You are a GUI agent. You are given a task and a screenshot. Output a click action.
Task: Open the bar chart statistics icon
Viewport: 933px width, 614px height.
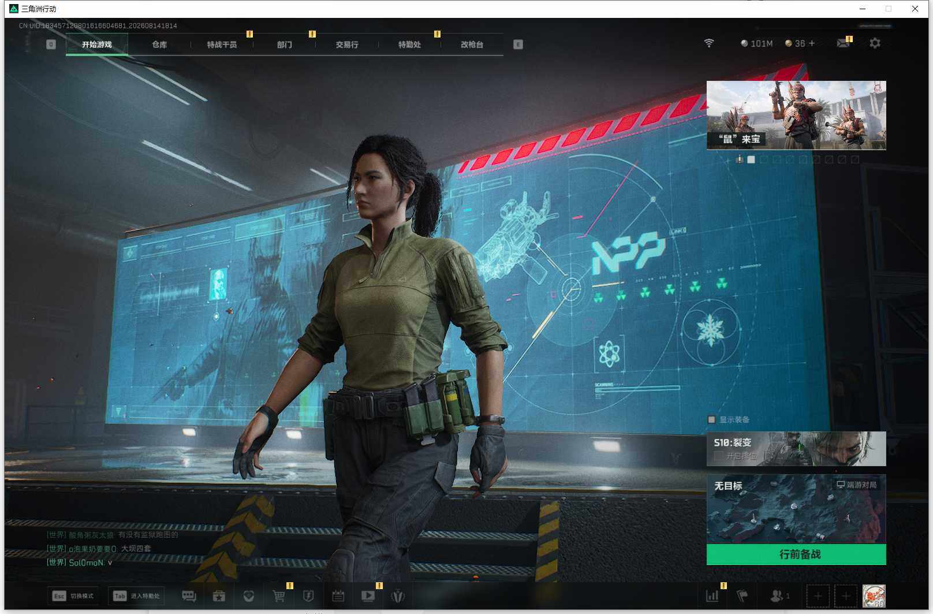[x=712, y=596]
